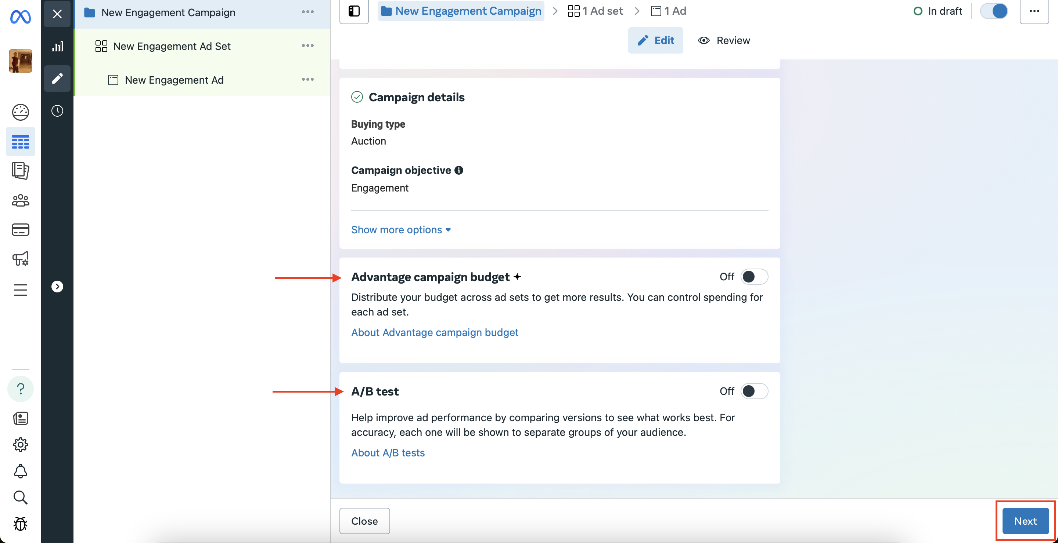This screenshot has width=1058, height=543.
Task: Open the Notifications bell icon
Action: click(20, 471)
